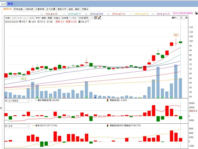
Task: Click the tallest blue volume bar
Action: 176,81
